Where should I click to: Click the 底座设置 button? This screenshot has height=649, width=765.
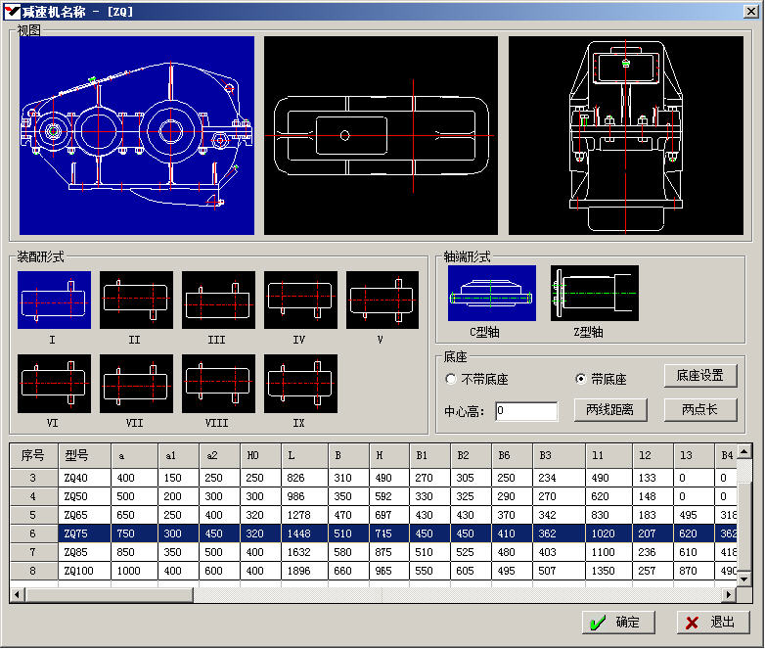699,376
